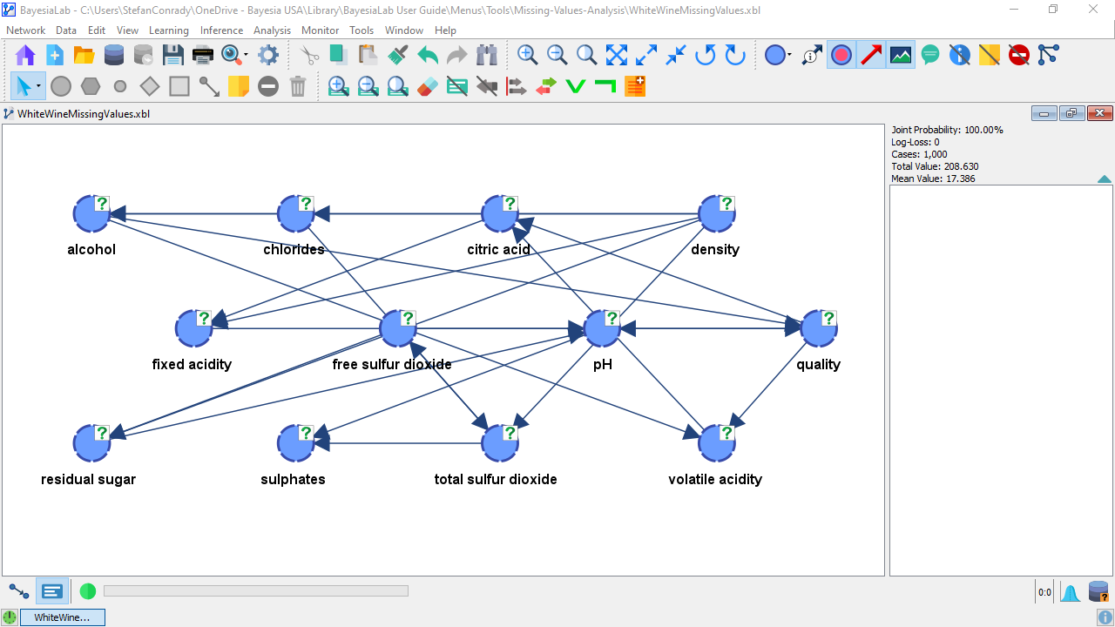Click the Fit to Window icon

pyautogui.click(x=617, y=56)
